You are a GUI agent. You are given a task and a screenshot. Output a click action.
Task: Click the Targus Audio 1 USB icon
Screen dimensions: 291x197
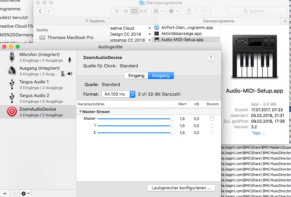click(12, 84)
